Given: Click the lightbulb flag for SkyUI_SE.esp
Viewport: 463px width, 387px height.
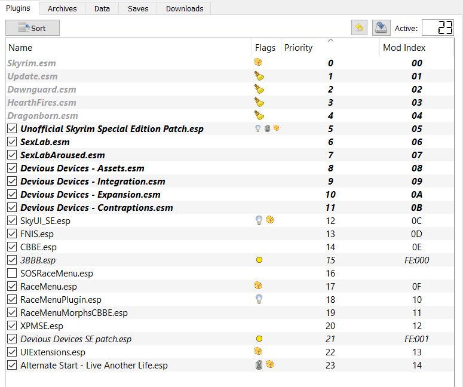Looking at the screenshot, I should coord(259,220).
